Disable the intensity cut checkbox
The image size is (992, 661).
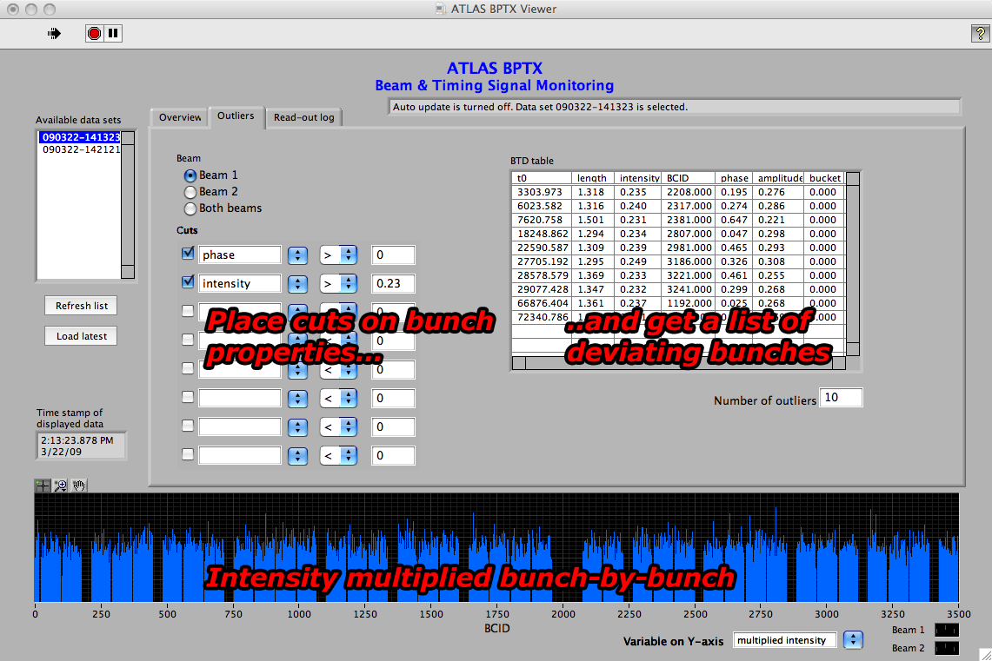point(188,282)
